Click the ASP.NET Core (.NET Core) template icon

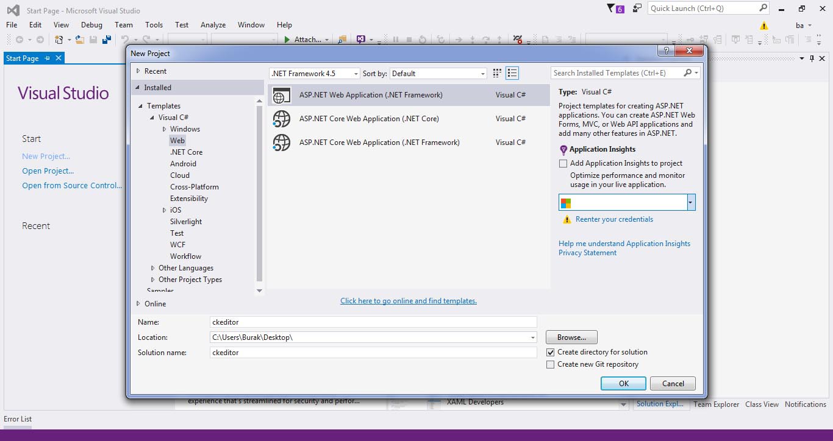tap(282, 119)
